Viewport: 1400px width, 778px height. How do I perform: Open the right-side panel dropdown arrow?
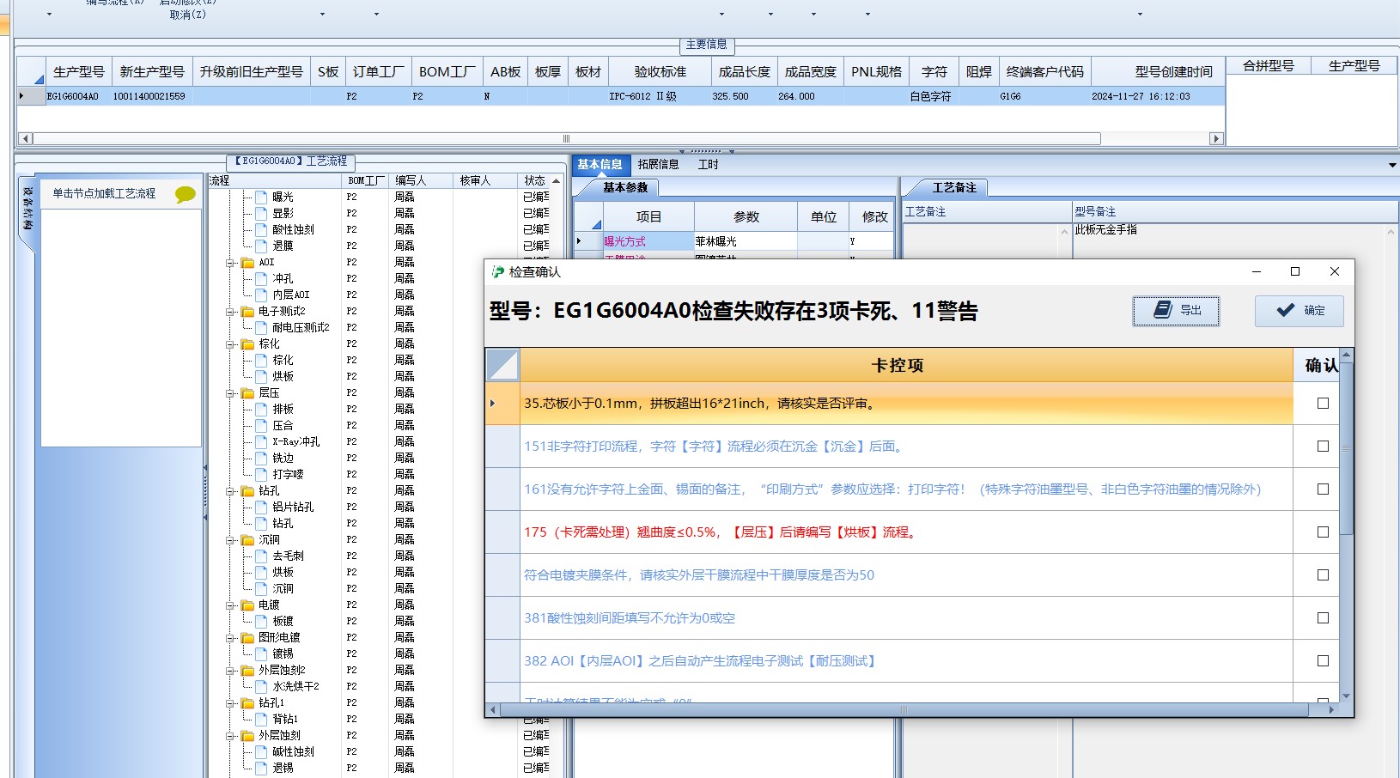[x=1391, y=165]
